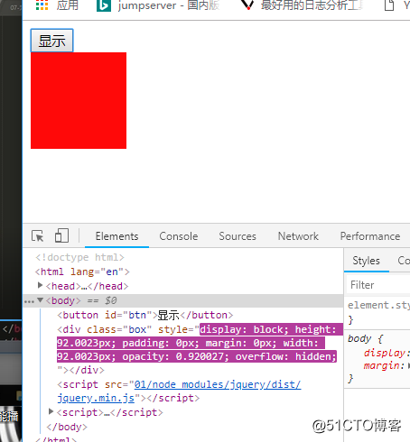Expand the head element node
The image size is (410, 442).
[x=40, y=285]
